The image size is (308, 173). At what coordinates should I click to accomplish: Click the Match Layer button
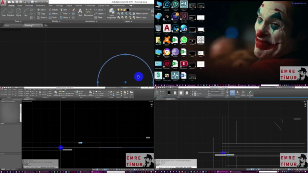[x=140, y=17]
